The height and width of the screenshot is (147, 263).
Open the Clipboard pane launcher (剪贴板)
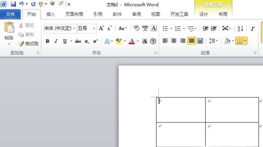click(38, 53)
